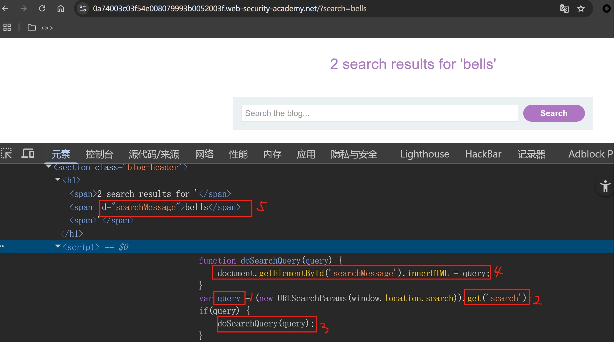Reload the current page

tap(42, 9)
